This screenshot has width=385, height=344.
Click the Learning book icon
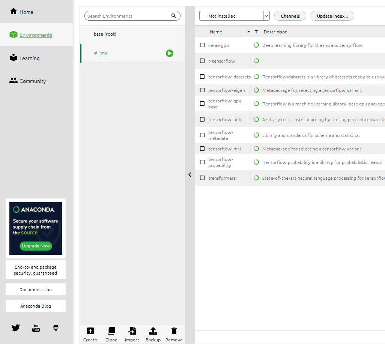13,57
